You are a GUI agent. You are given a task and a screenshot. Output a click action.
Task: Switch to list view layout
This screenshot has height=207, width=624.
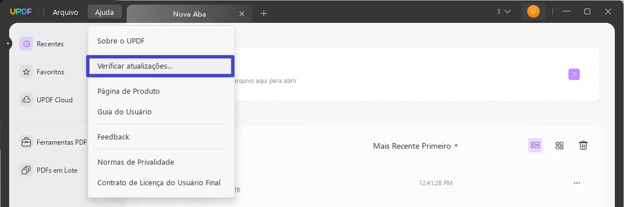(535, 145)
